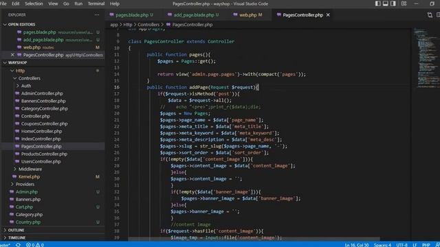Screen dimensions: 440x247
Task: Click the editor horizontal scrollbar
Action: (x=254, y=239)
